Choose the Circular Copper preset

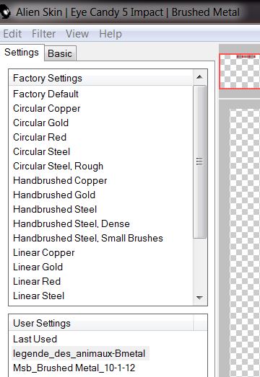pos(47,108)
